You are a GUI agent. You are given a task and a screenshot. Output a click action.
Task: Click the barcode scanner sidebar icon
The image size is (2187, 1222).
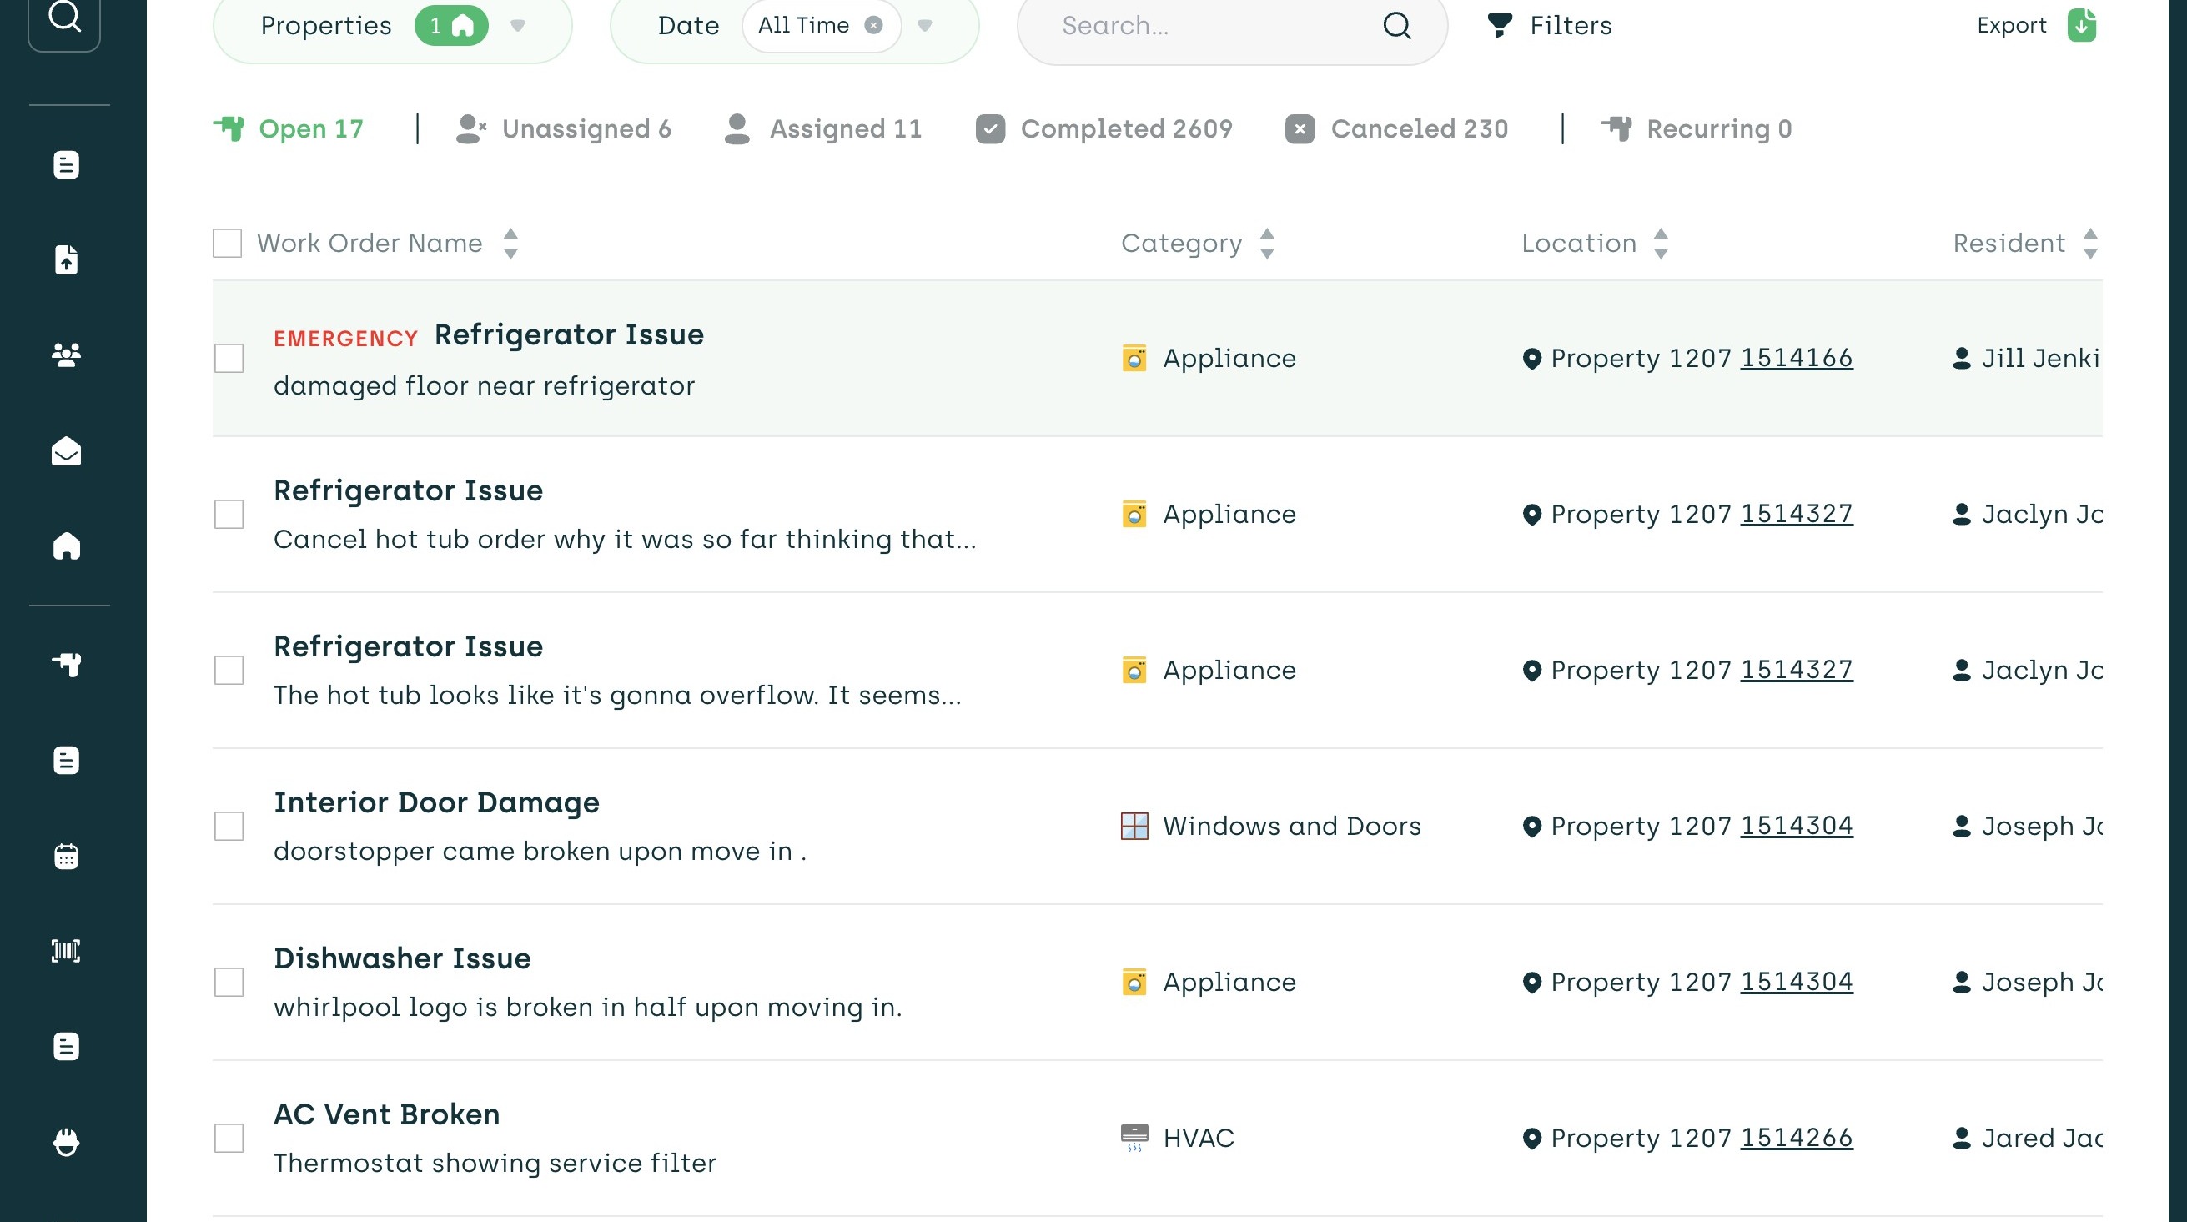click(66, 951)
